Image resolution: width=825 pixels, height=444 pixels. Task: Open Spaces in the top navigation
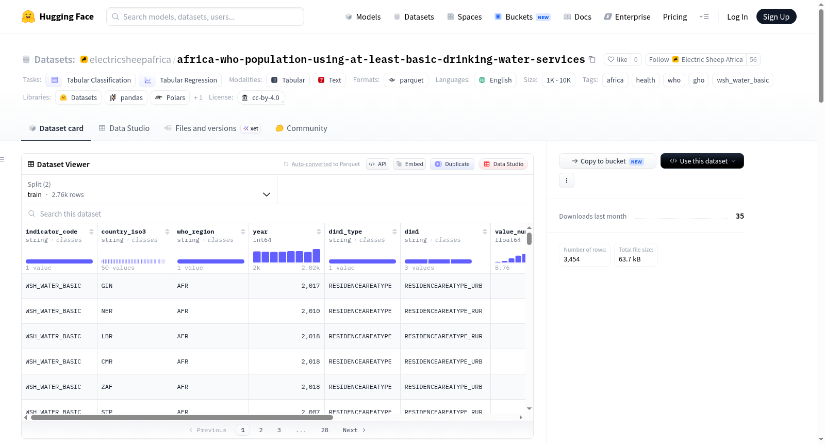pos(464,17)
